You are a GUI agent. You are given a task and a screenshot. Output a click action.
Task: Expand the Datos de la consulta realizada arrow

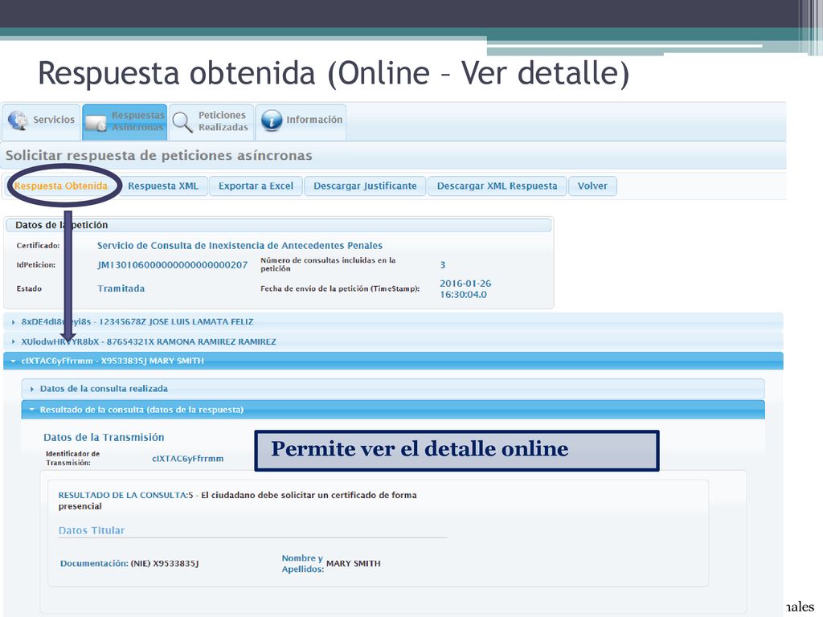pyautogui.click(x=32, y=389)
